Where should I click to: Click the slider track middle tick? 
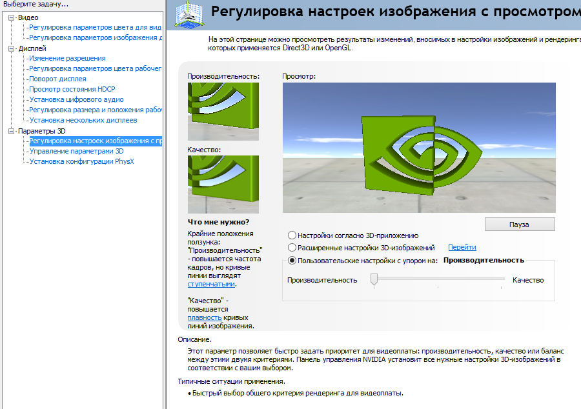(438, 287)
